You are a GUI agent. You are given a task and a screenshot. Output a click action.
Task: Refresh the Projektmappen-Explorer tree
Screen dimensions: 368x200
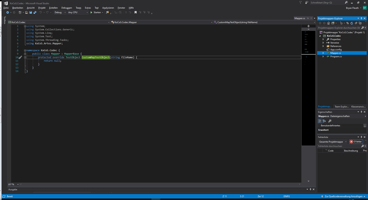(352, 23)
